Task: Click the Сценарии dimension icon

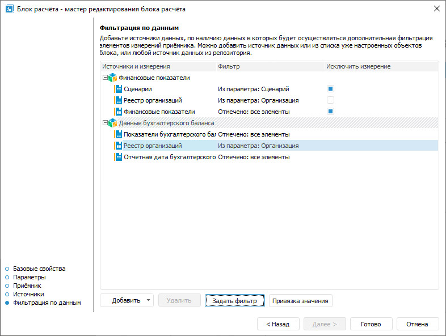Action: click(119, 89)
